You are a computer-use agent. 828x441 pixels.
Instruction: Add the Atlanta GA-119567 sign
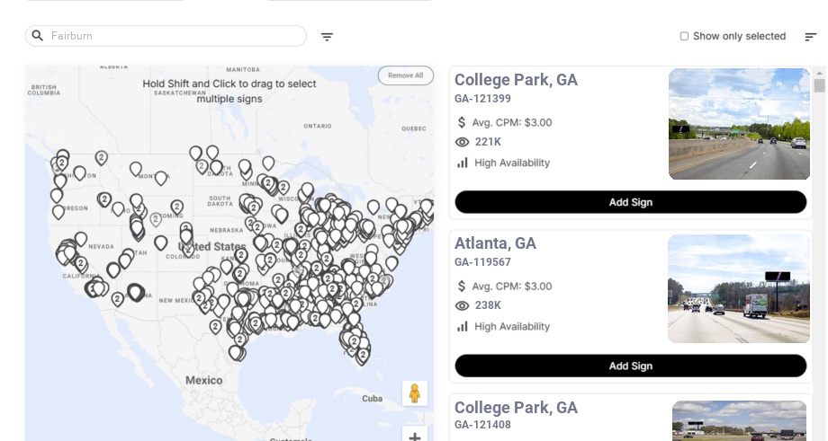tap(630, 366)
